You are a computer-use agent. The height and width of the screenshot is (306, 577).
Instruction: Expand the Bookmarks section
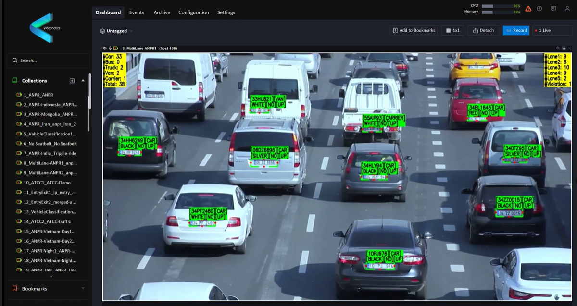tap(83, 288)
